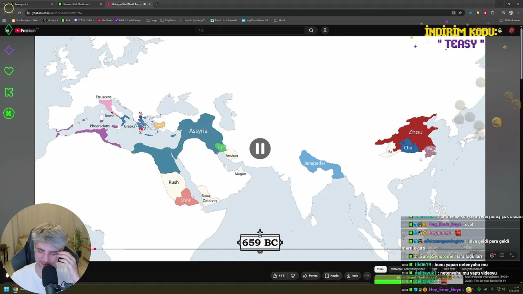
Task: Open the site info icon beside the URL
Action: point(28,13)
